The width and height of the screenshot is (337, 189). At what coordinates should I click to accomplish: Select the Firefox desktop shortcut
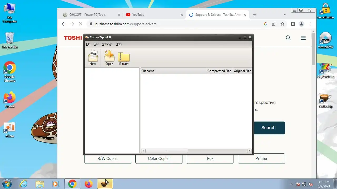(x=10, y=100)
